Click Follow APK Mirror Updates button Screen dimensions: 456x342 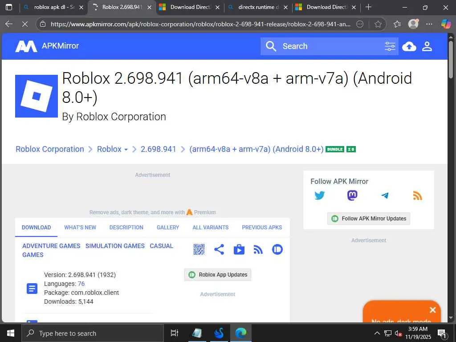tap(369, 218)
